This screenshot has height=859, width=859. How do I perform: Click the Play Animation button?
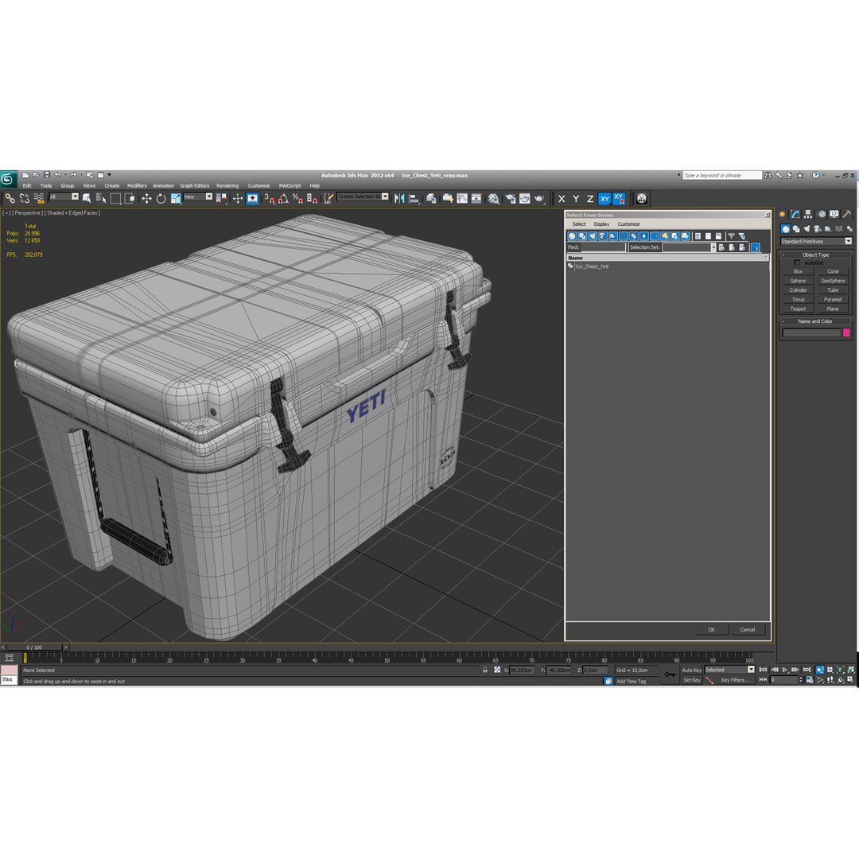[785, 670]
